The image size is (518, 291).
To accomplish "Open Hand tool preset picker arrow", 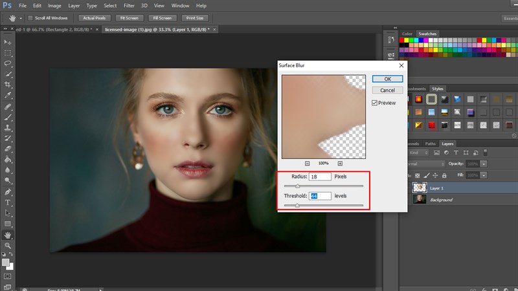I will [x=21, y=19].
